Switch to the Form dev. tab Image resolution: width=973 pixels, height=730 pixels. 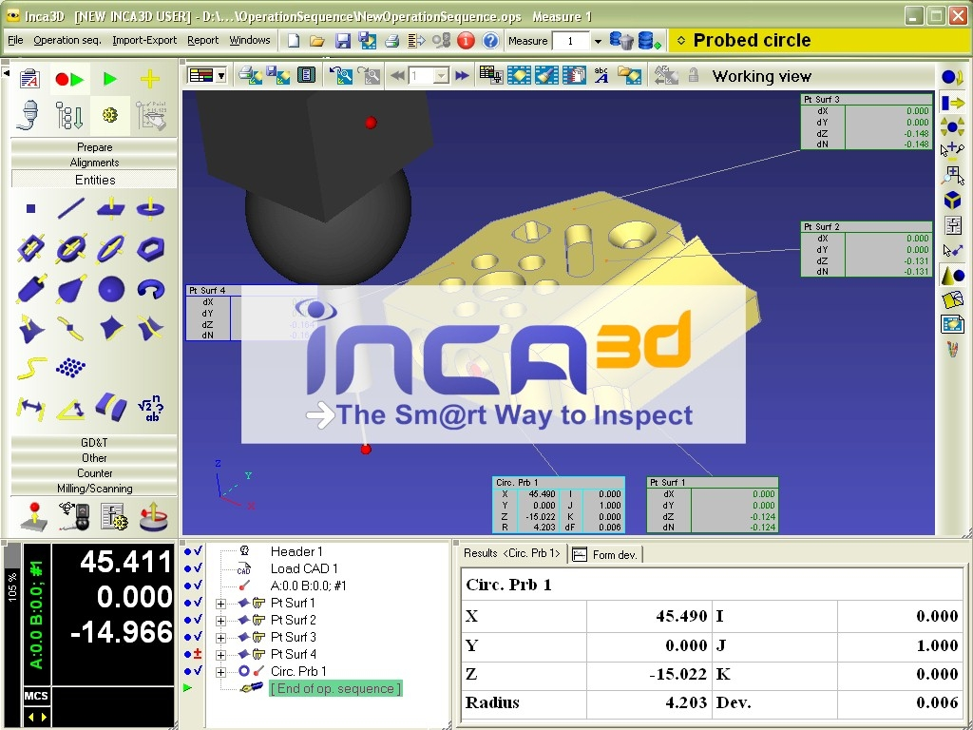coord(605,554)
